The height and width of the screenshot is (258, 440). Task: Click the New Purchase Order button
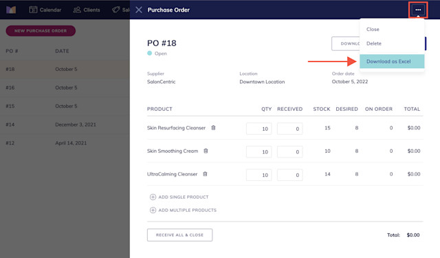pos(41,31)
